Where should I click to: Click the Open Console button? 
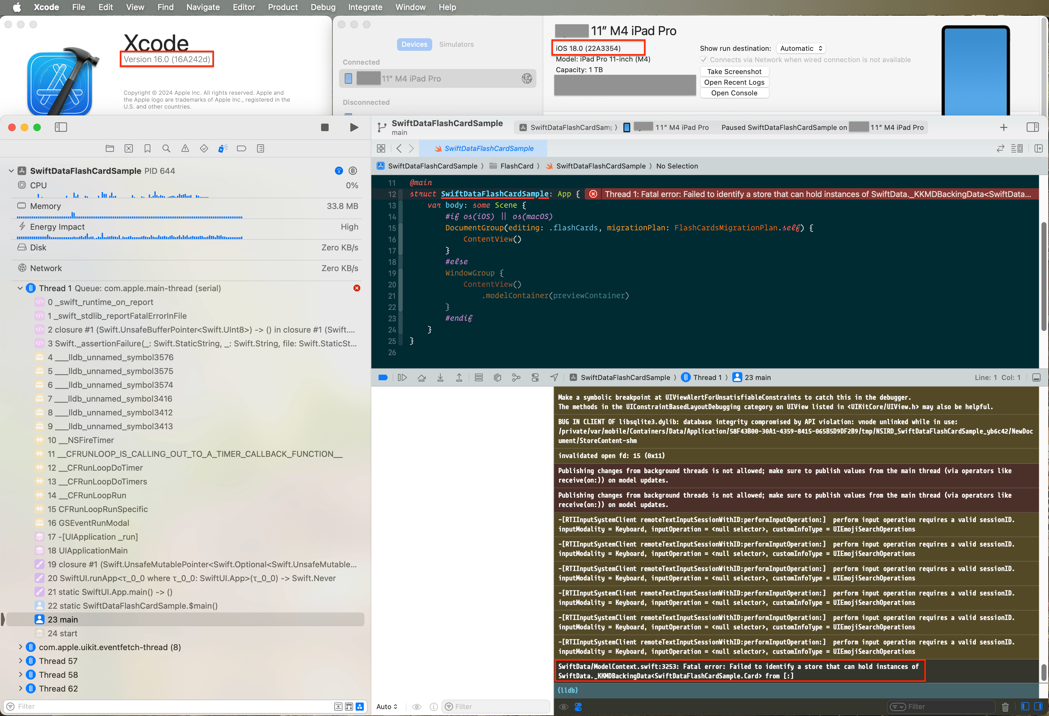click(734, 93)
